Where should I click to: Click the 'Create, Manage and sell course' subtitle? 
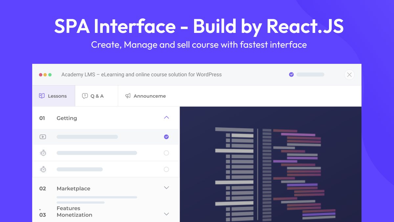pos(199,45)
